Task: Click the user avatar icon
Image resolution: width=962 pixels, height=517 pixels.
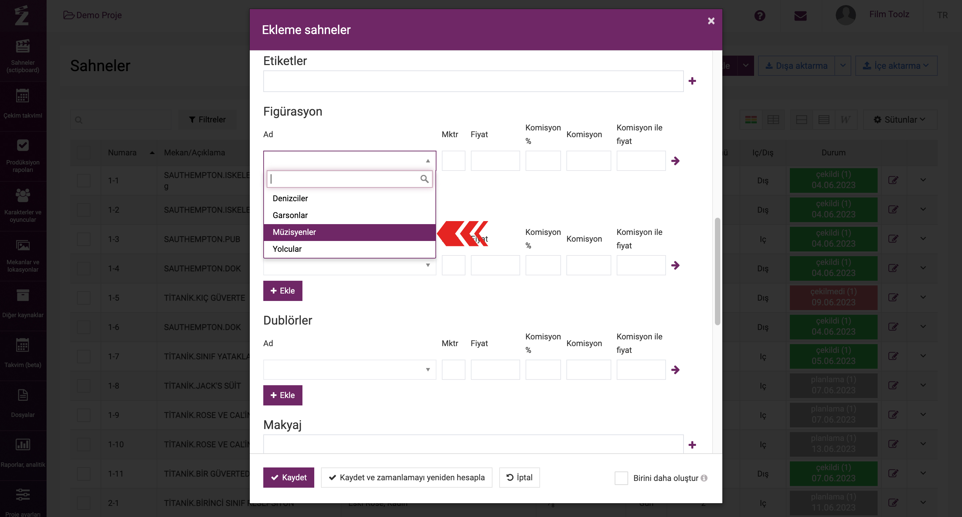Action: (x=846, y=15)
